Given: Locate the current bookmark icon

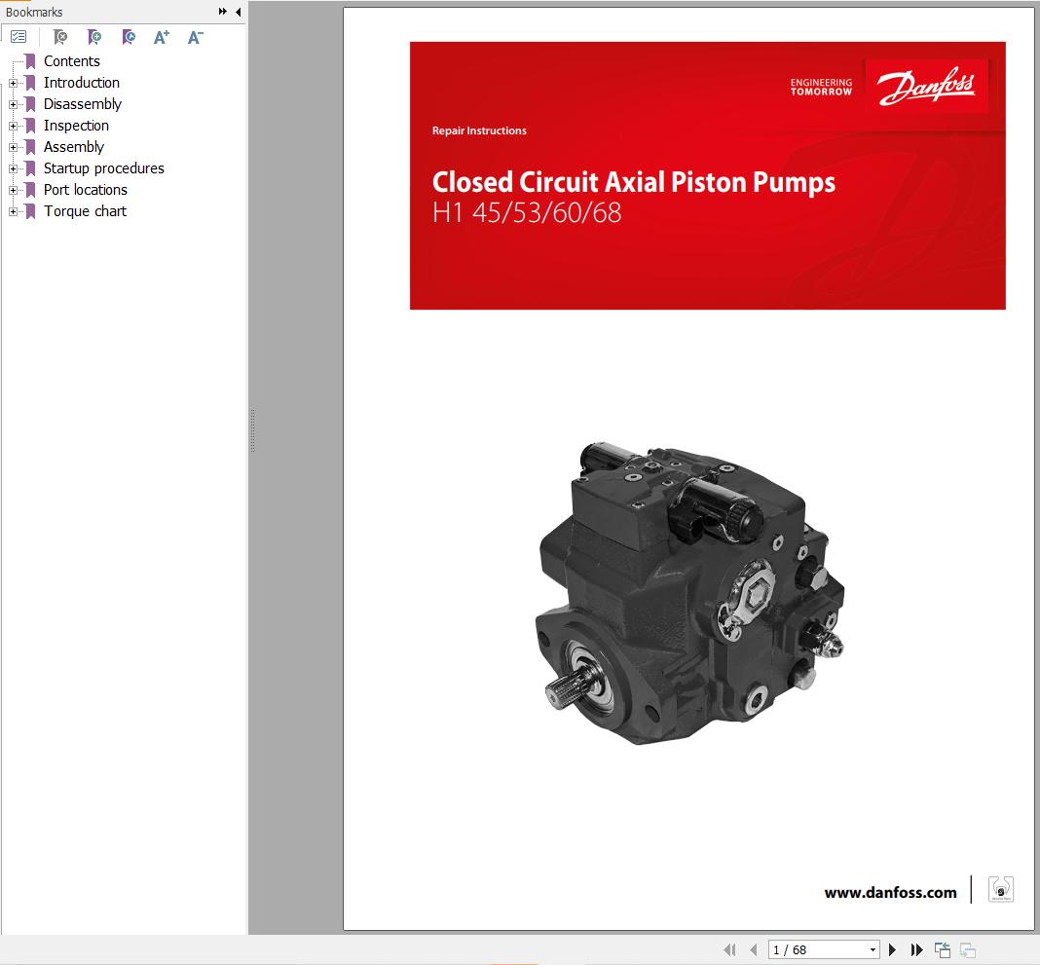Looking at the screenshot, I should [x=128, y=37].
